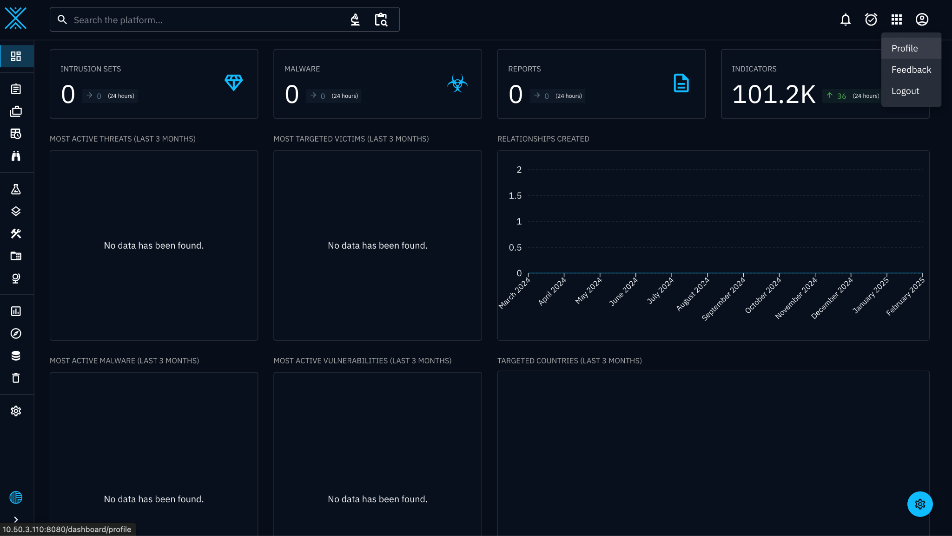
Task: Select Feedback from the user menu
Action: [x=911, y=70]
